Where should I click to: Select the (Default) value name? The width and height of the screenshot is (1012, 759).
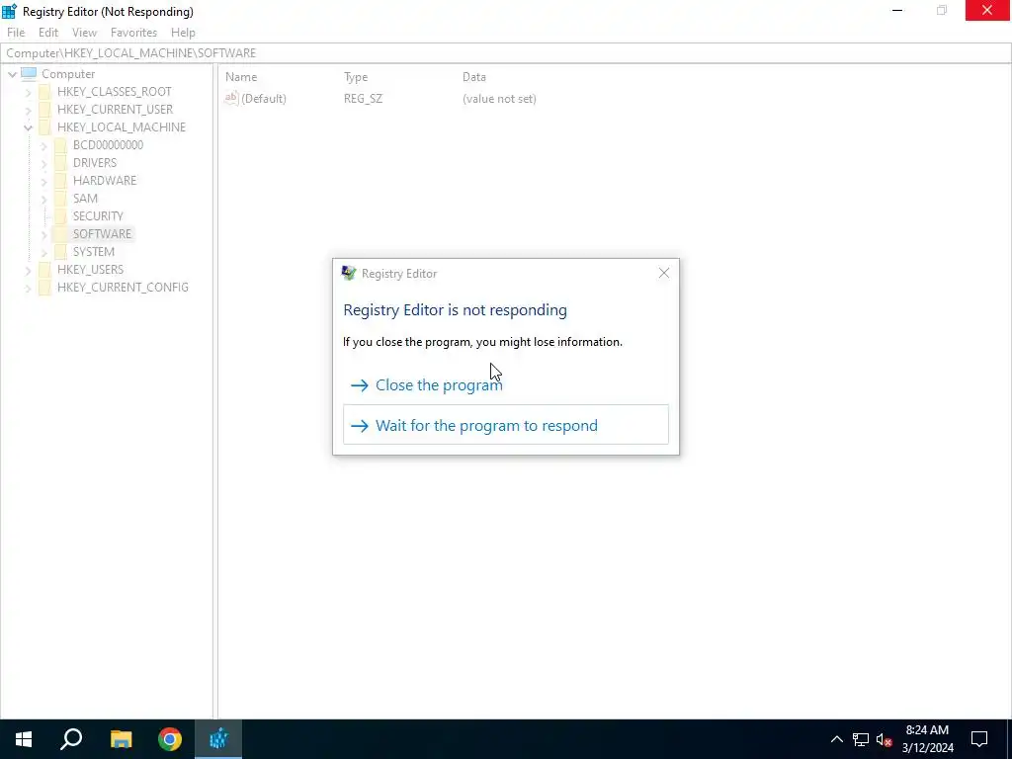264,99
